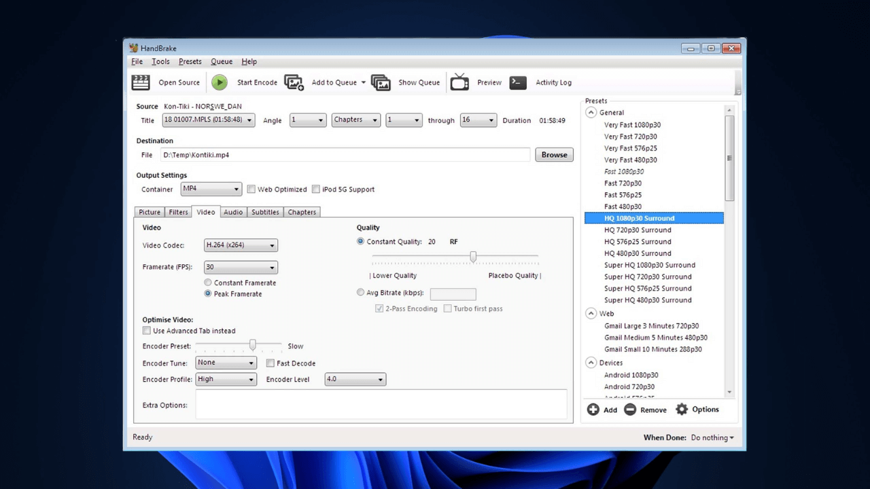Click the Extra Options text box

pyautogui.click(x=381, y=405)
